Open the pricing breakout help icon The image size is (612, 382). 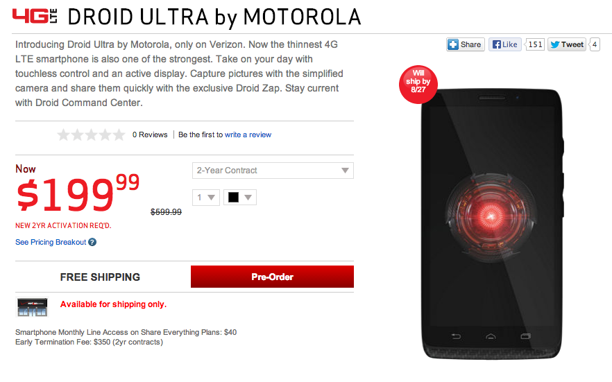pyautogui.click(x=92, y=242)
